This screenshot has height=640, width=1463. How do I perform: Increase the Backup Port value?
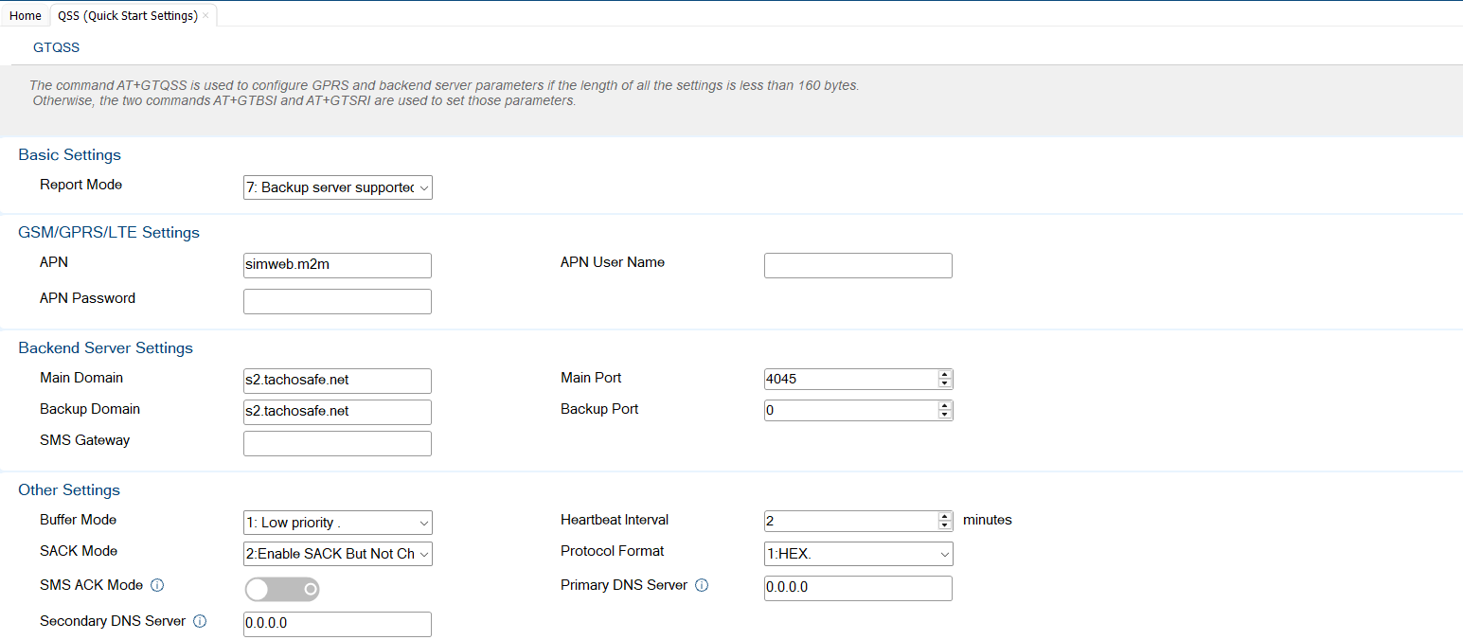point(944,405)
